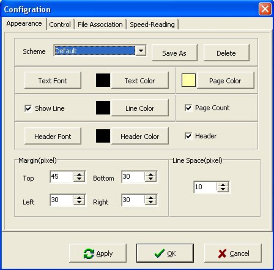The height and width of the screenshot is (270, 274).
Task: Click the black Line Color swatch
Action: [x=103, y=108]
